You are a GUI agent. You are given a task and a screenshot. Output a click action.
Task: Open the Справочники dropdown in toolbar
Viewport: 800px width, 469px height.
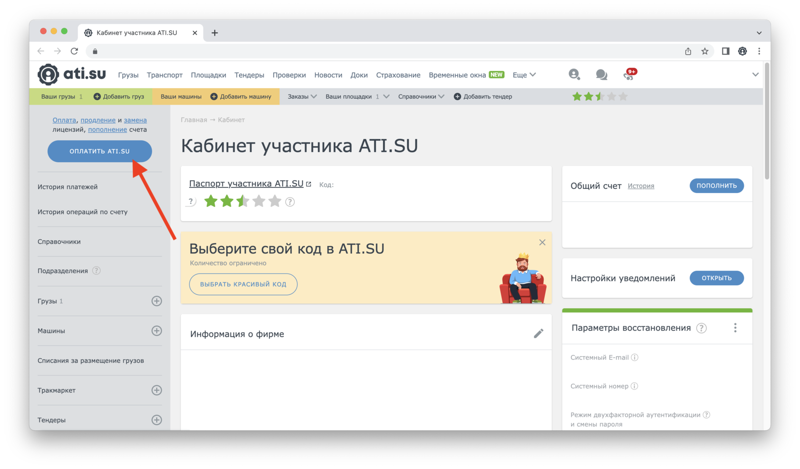421,97
